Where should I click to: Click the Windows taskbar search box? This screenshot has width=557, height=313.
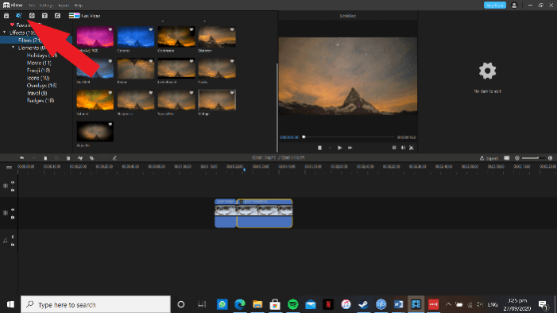pyautogui.click(x=95, y=304)
